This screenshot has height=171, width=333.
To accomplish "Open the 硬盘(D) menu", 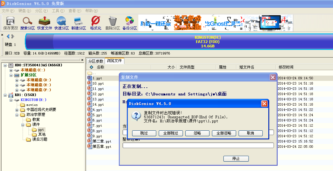I will [25, 11].
